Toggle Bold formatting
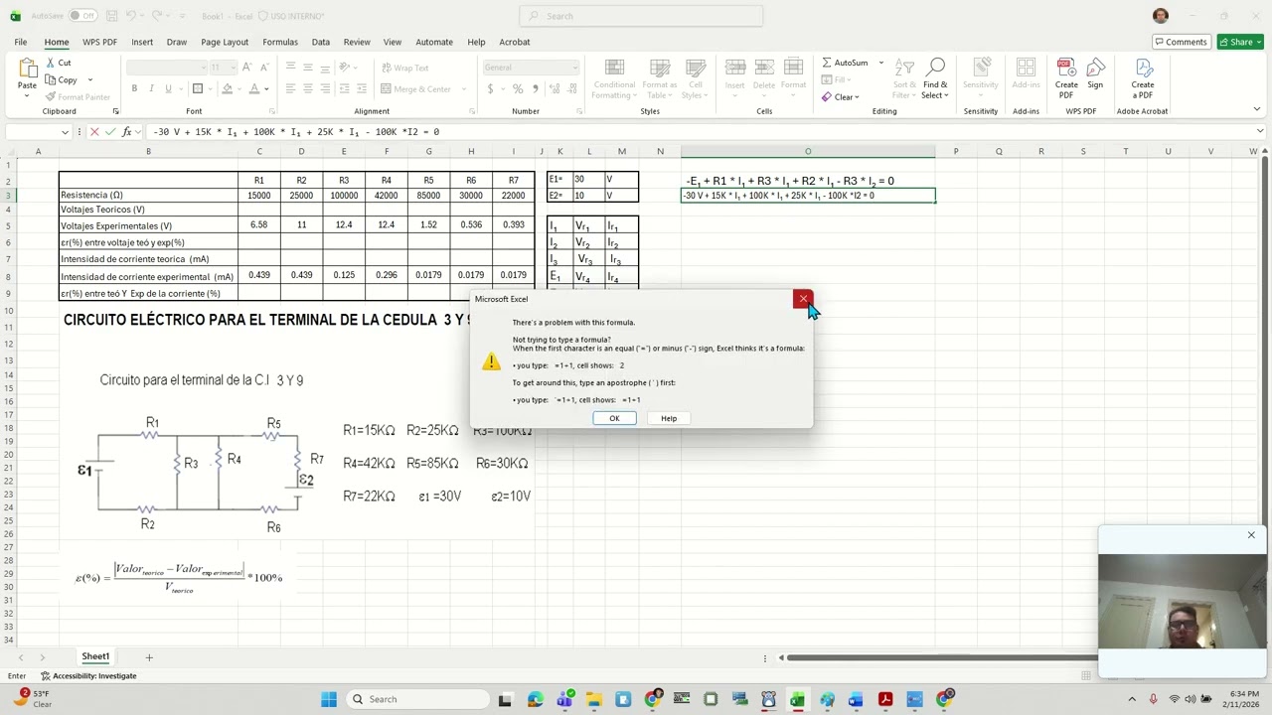1272x715 pixels. [x=136, y=88]
